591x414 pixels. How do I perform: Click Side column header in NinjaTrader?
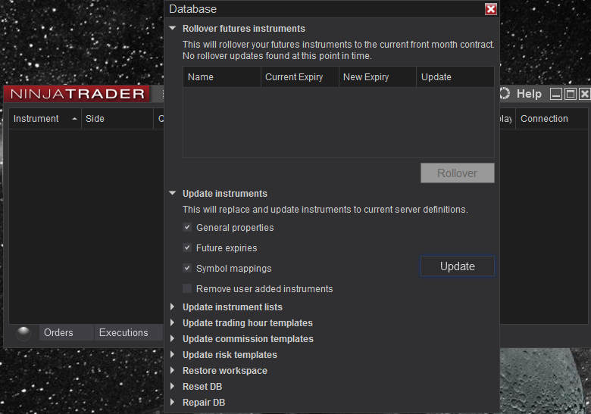tap(117, 119)
